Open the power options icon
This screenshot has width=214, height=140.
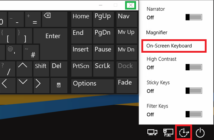[200, 133]
